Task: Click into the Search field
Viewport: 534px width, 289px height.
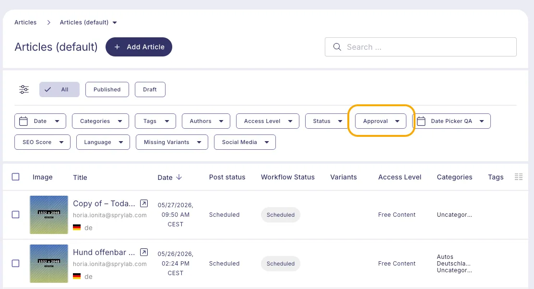Action: [421, 47]
